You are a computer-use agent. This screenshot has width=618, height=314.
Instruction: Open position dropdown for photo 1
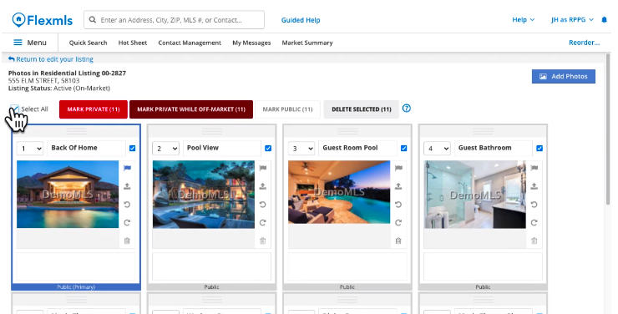click(x=30, y=148)
